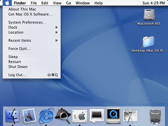Open the View menu
168x126 pixels.
coord(57,3)
